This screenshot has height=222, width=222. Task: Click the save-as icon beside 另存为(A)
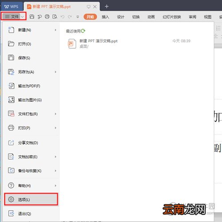[x=11, y=72]
